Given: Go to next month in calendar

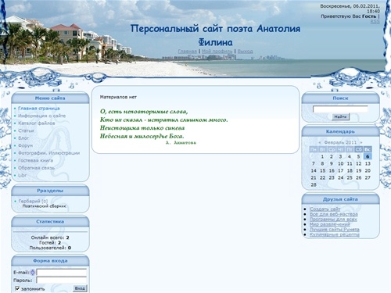Looking at the screenshot, I should coord(361,142).
